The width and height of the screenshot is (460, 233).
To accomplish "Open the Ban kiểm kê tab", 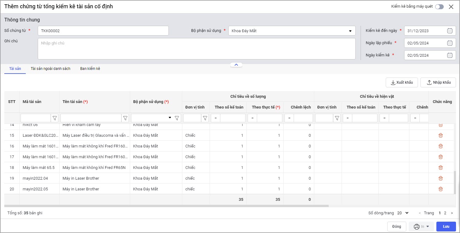I will pyautogui.click(x=90, y=69).
